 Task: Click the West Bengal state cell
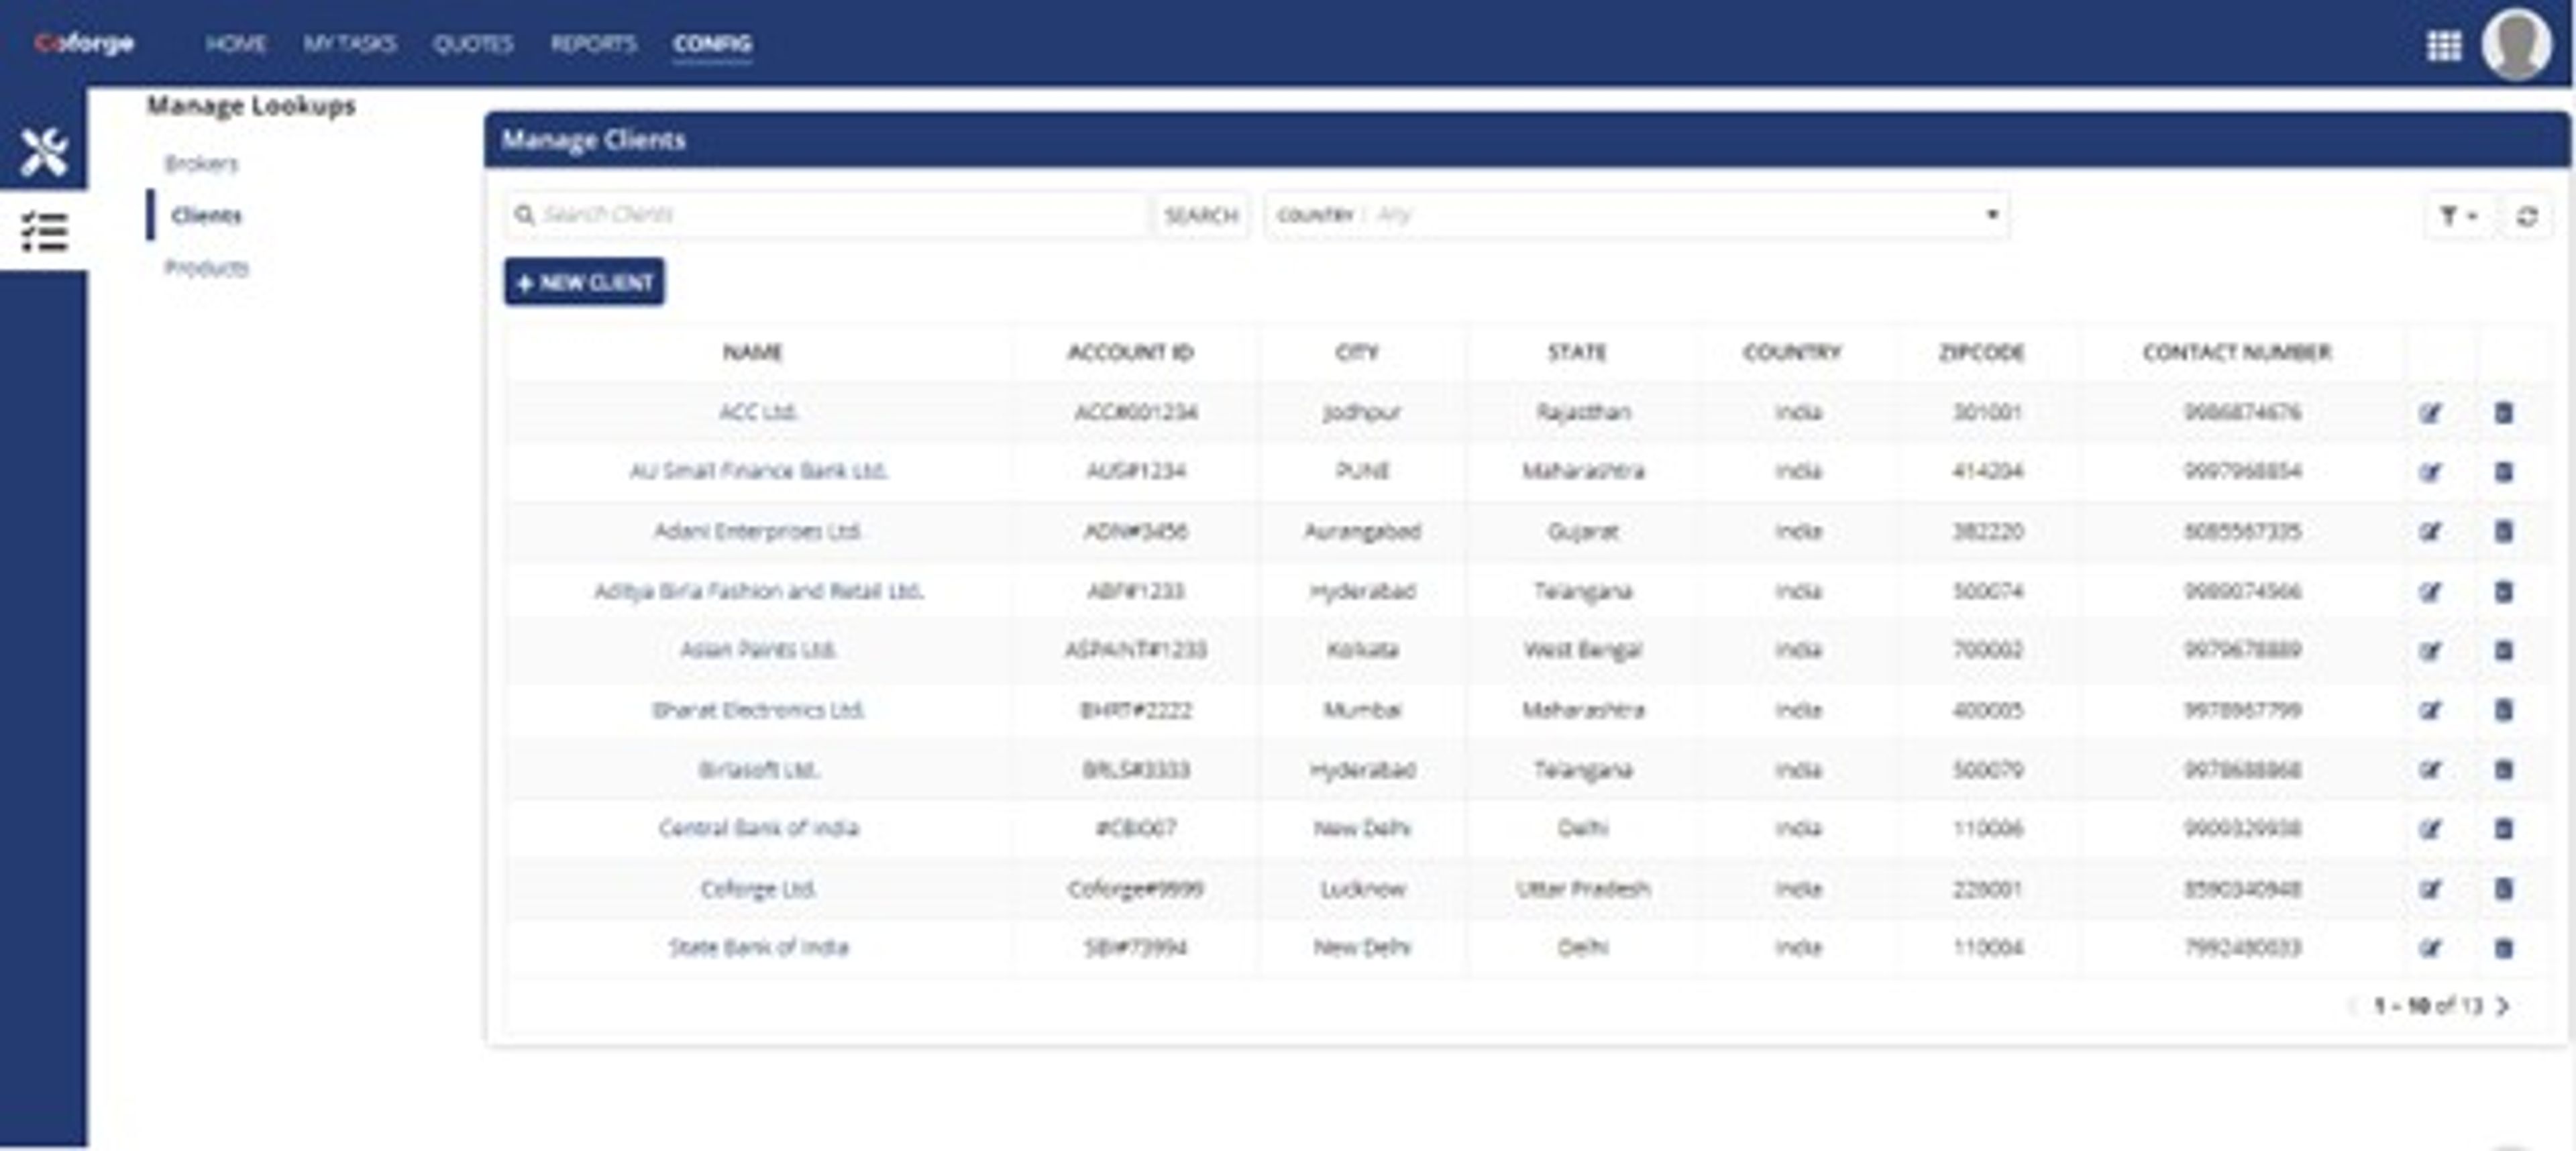1583,650
